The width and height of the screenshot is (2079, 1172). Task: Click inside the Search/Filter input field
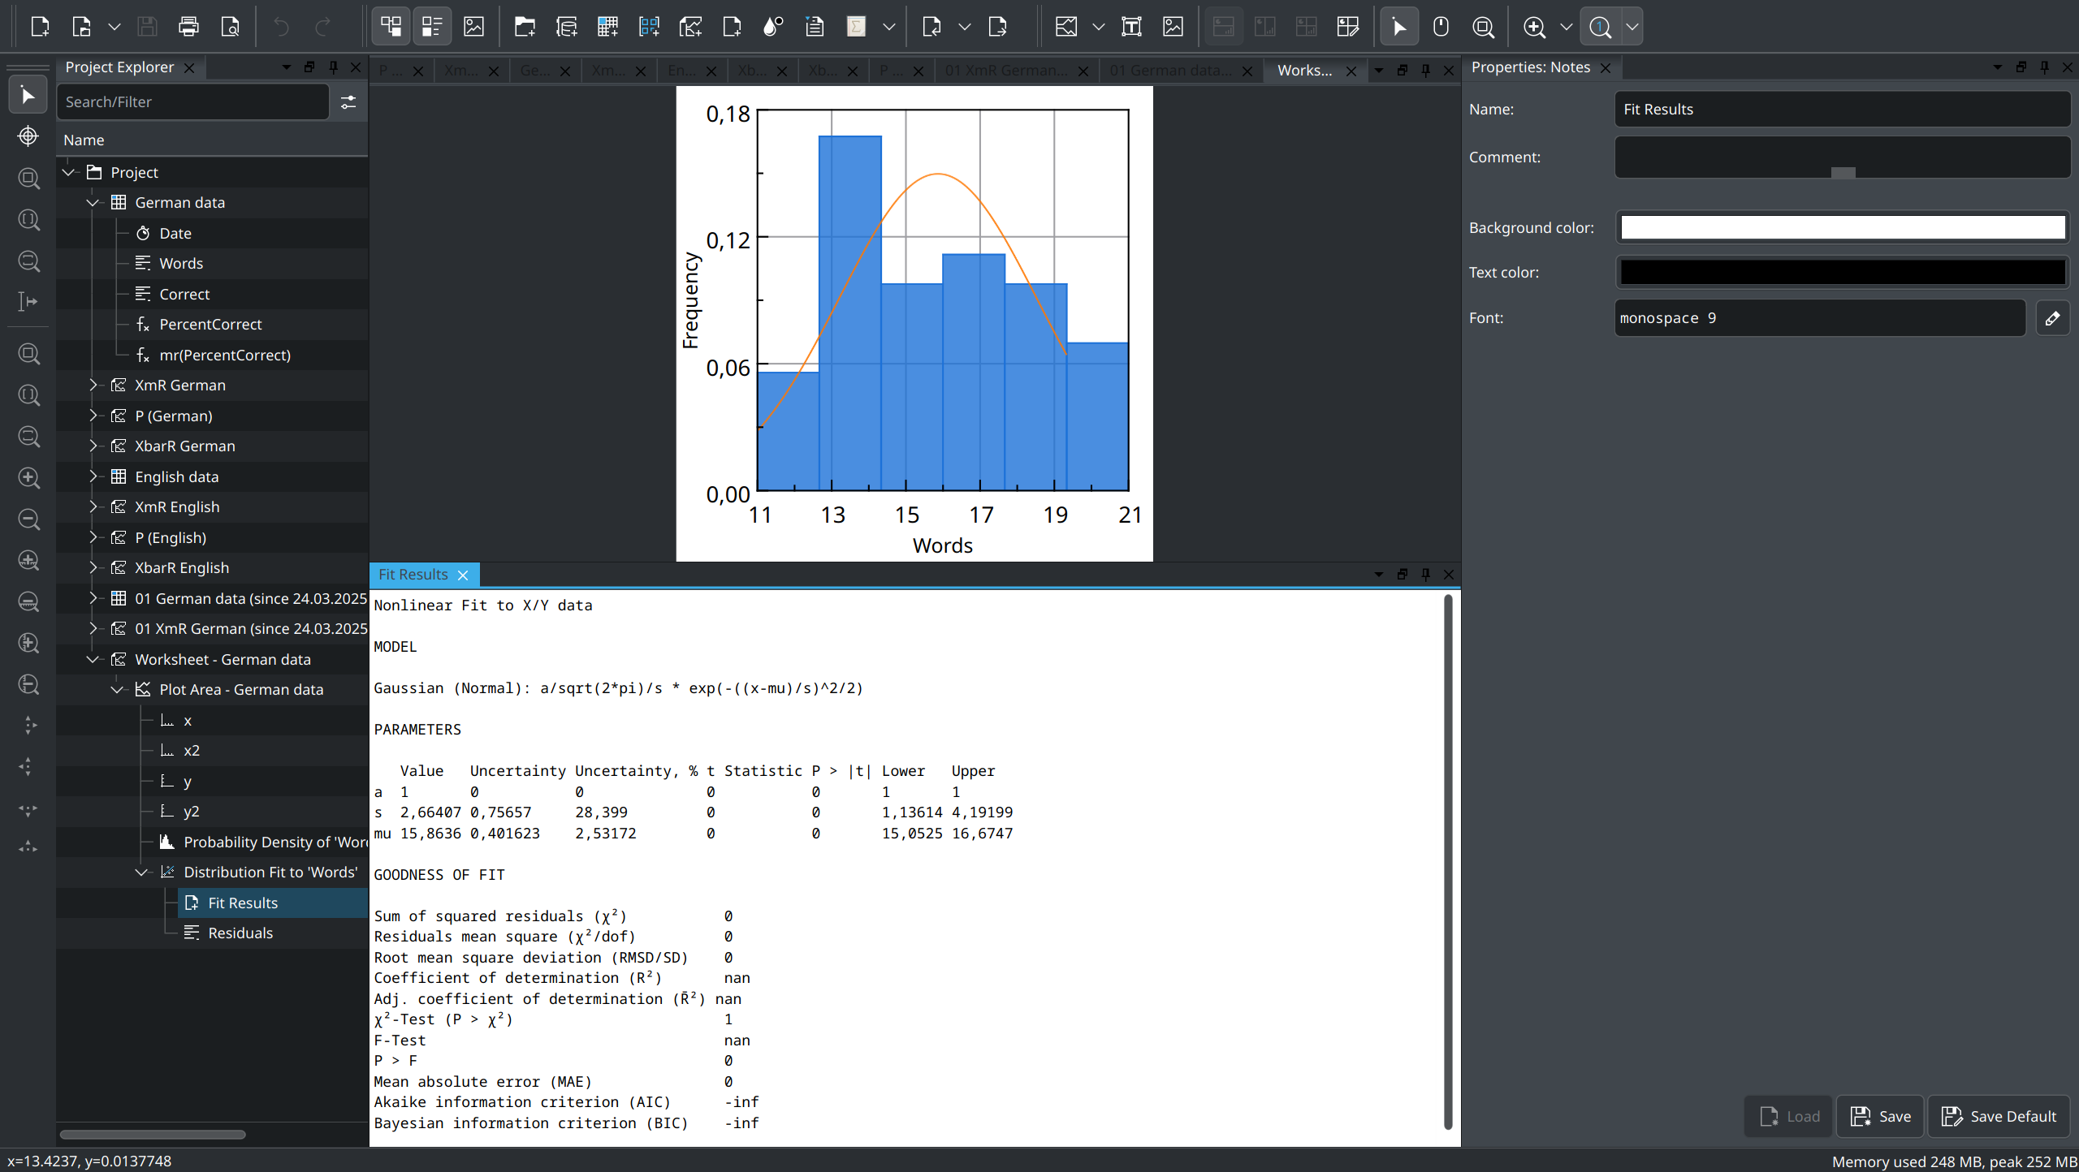point(192,101)
